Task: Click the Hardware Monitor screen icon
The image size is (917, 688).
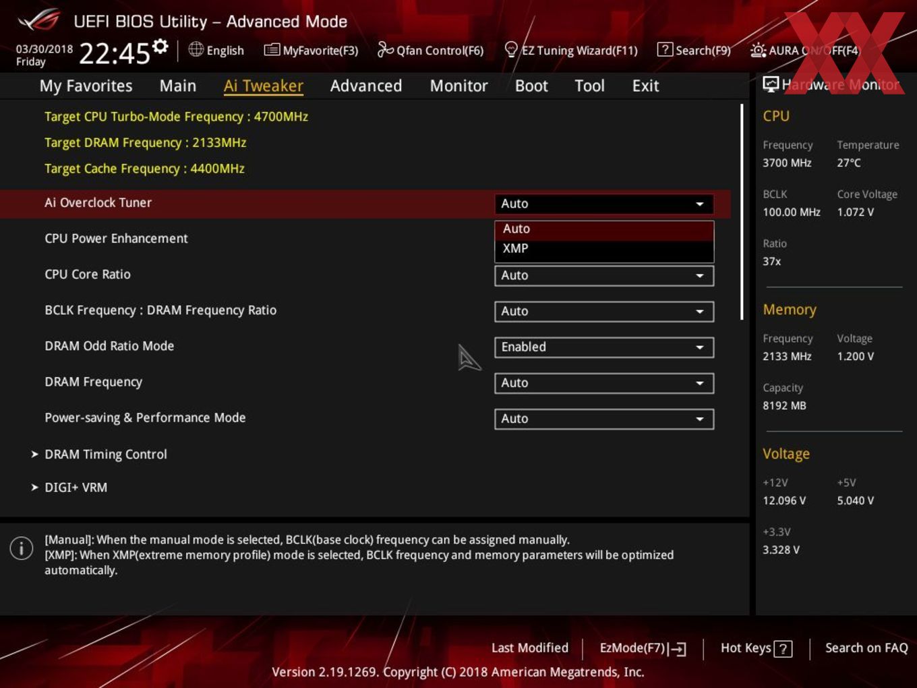Action: (771, 84)
